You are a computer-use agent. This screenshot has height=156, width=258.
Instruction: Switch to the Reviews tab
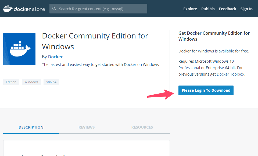coord(87,127)
